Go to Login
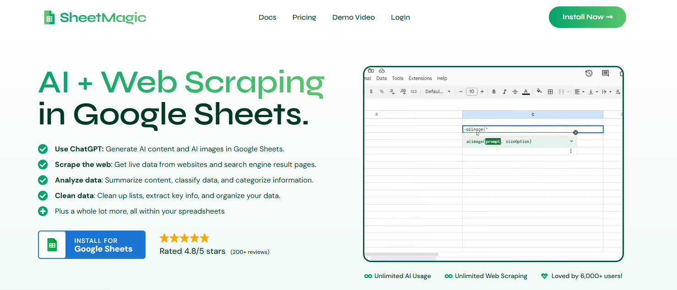This screenshot has width=677, height=290. [x=401, y=17]
